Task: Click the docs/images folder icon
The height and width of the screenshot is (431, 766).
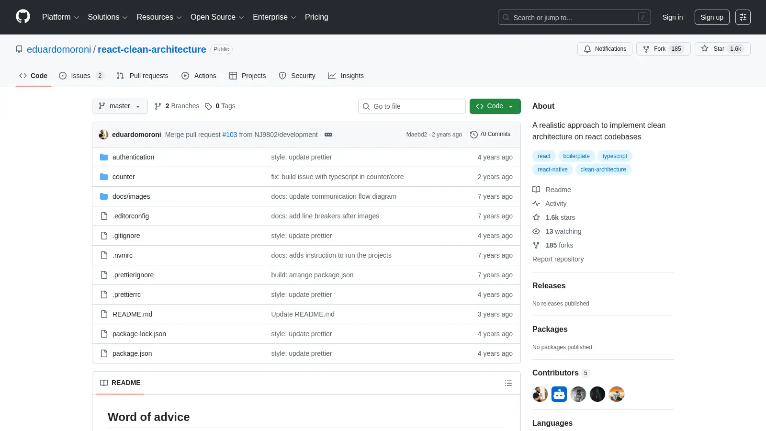Action: pos(104,196)
